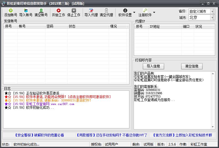This screenshot has height=148, width=219.
Task: Click the 注册软件 key icon
Action: pos(145,10)
